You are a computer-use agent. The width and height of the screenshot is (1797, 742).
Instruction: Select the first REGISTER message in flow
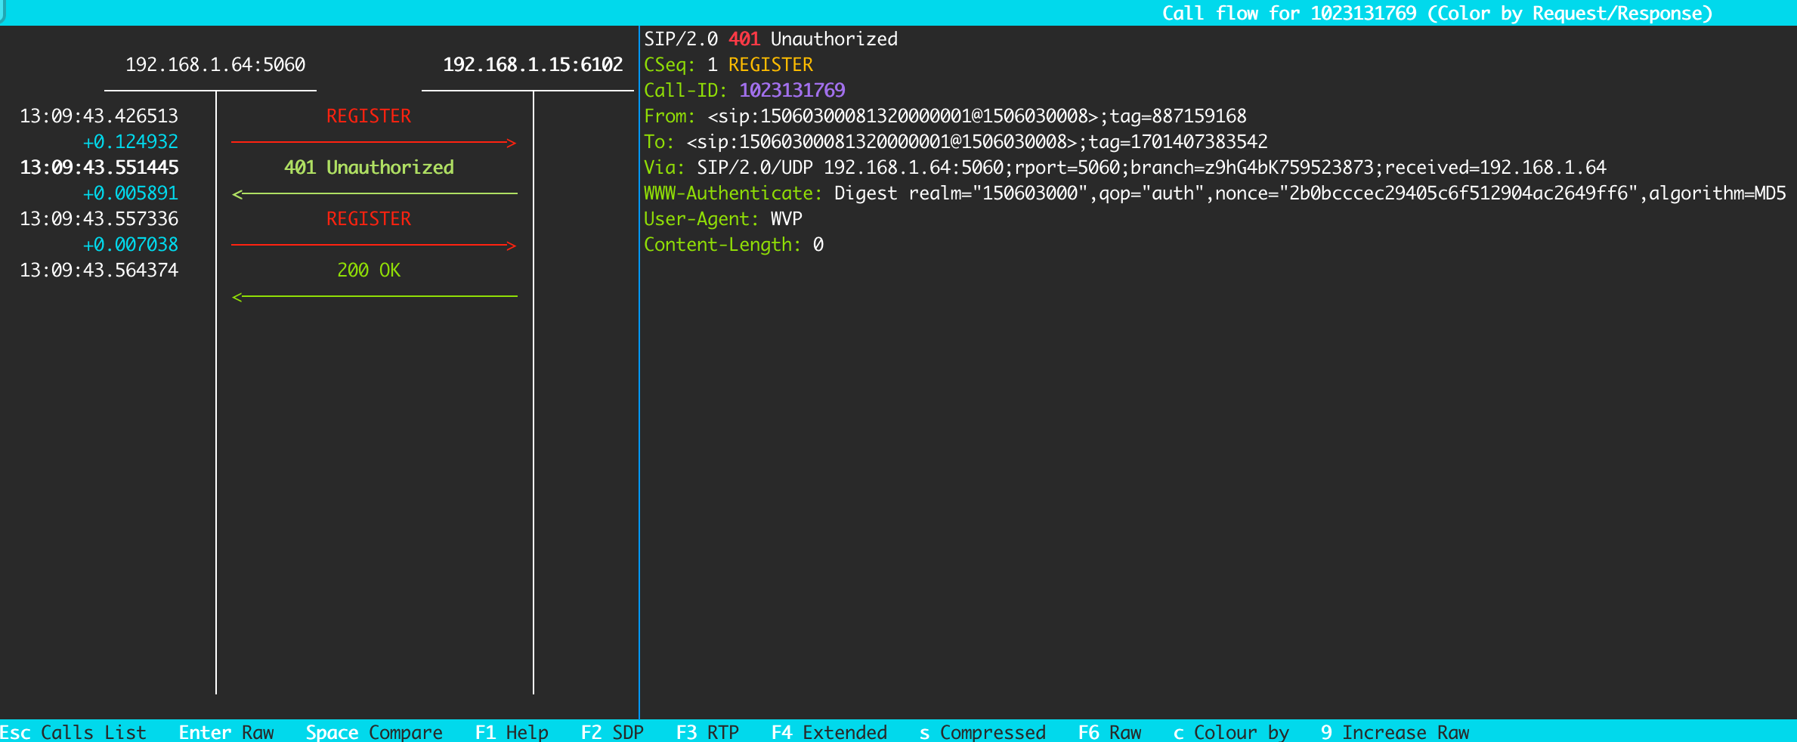pyautogui.click(x=368, y=116)
